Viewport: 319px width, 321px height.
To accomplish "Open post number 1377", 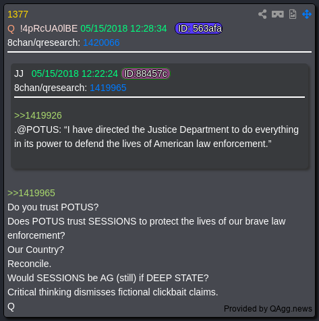I will tap(18, 15).
